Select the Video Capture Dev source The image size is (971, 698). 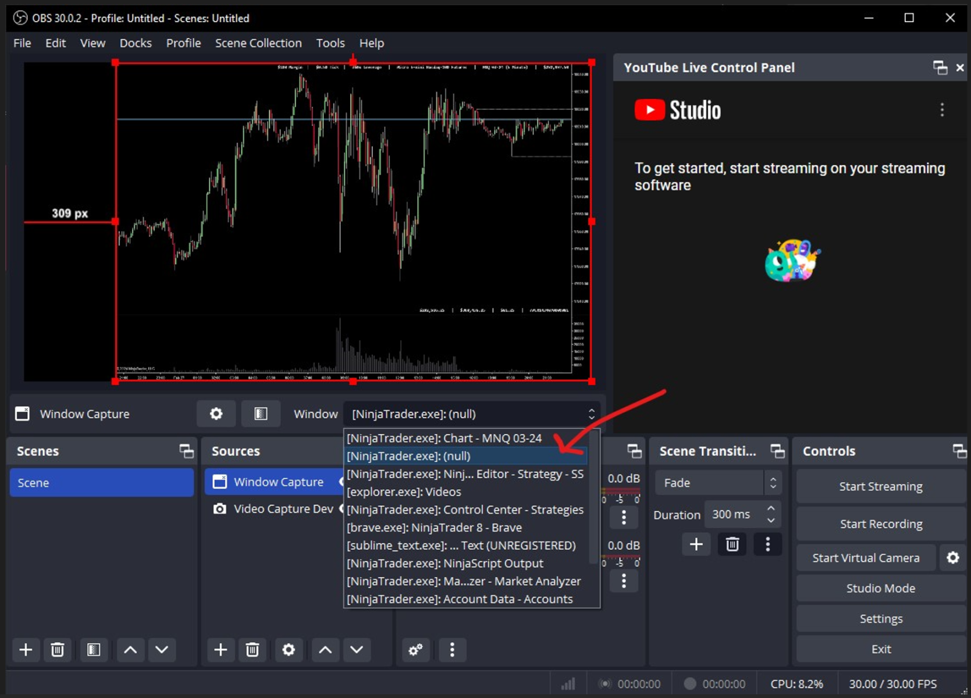273,509
